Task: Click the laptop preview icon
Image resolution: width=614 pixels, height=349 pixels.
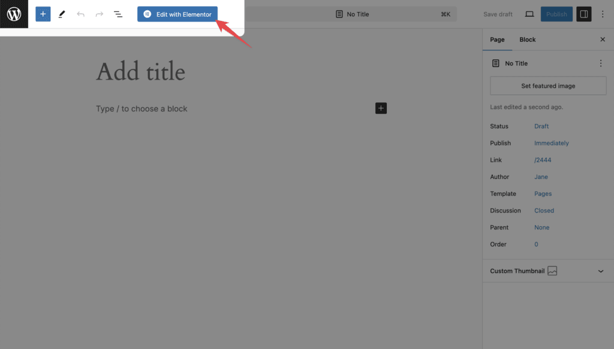Action: 529,14
